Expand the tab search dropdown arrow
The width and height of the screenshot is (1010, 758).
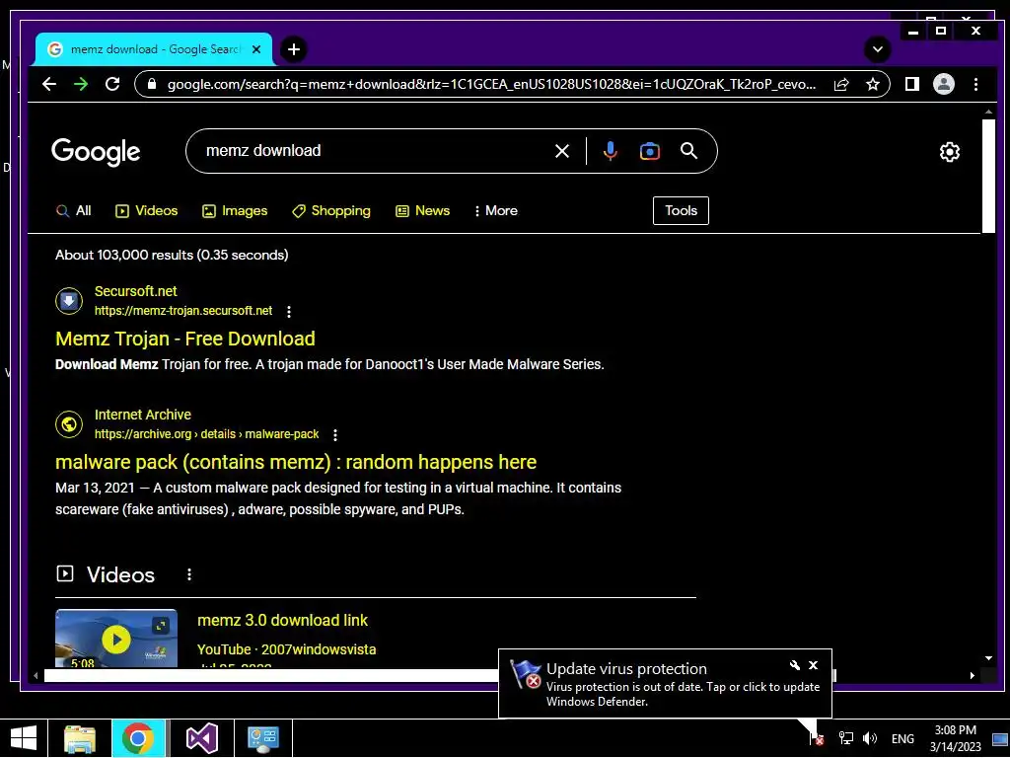click(877, 49)
